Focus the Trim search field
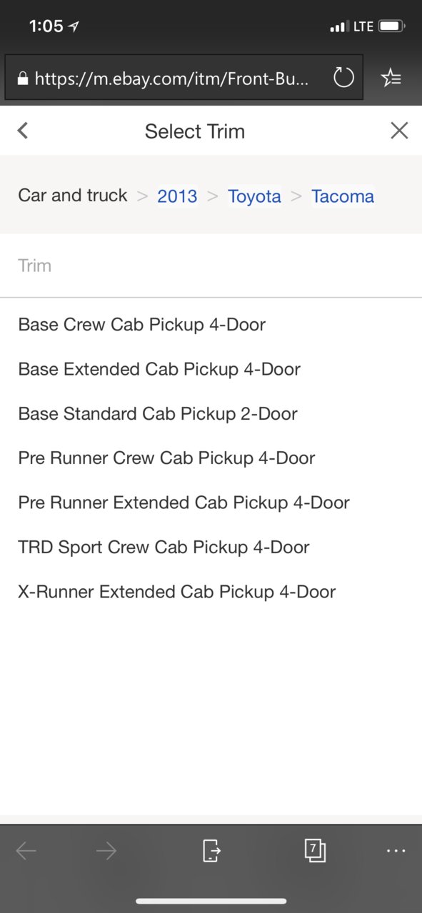The image size is (422, 913). (211, 266)
